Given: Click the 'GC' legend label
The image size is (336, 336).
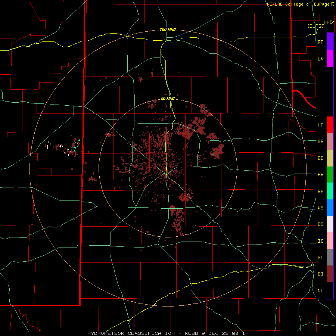Looking at the screenshot, I should (x=320, y=258).
